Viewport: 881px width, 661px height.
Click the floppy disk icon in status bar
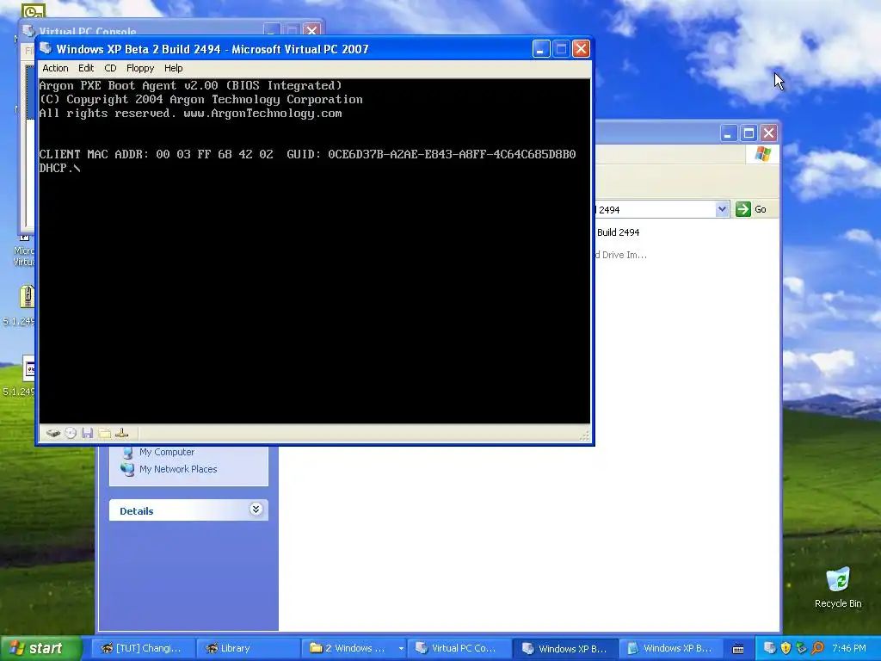point(87,434)
